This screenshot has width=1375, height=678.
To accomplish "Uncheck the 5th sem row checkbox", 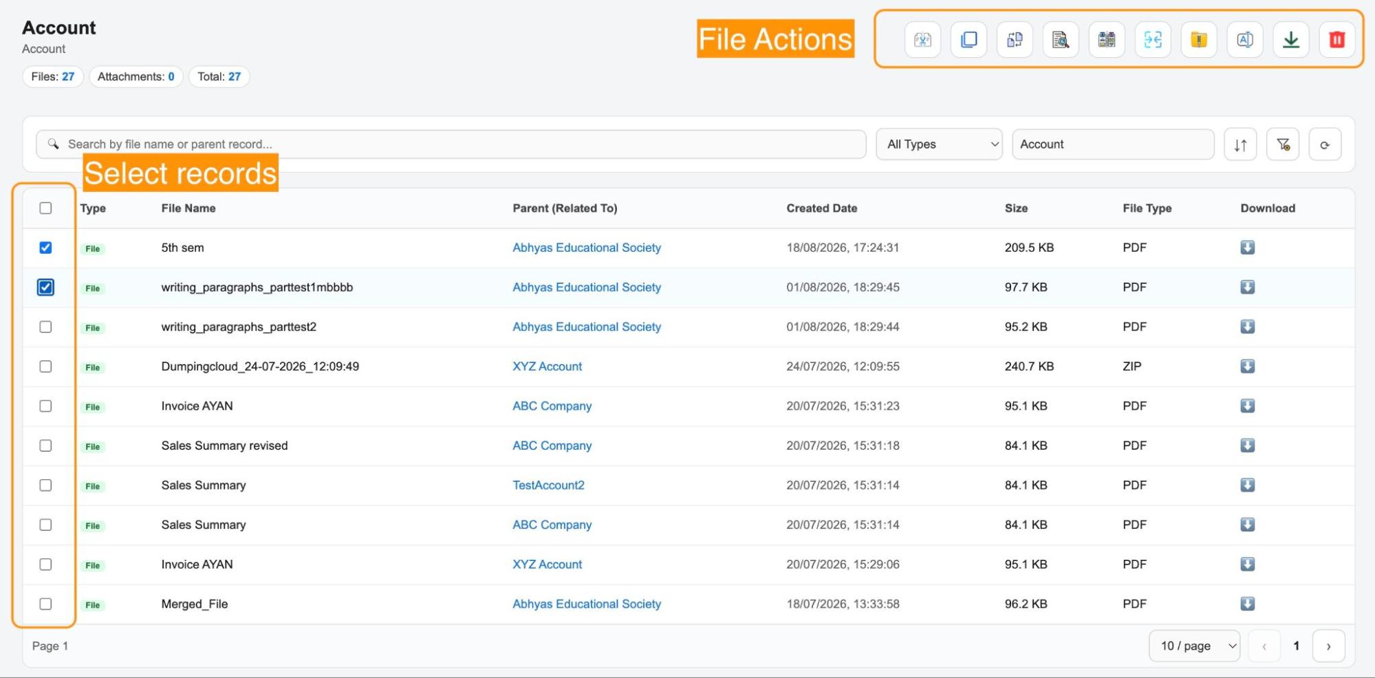I will pyautogui.click(x=45, y=248).
